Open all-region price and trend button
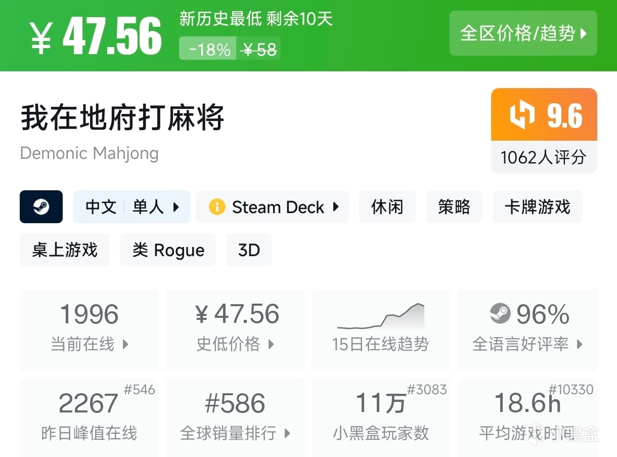The height and width of the screenshot is (457, 617). point(523,33)
